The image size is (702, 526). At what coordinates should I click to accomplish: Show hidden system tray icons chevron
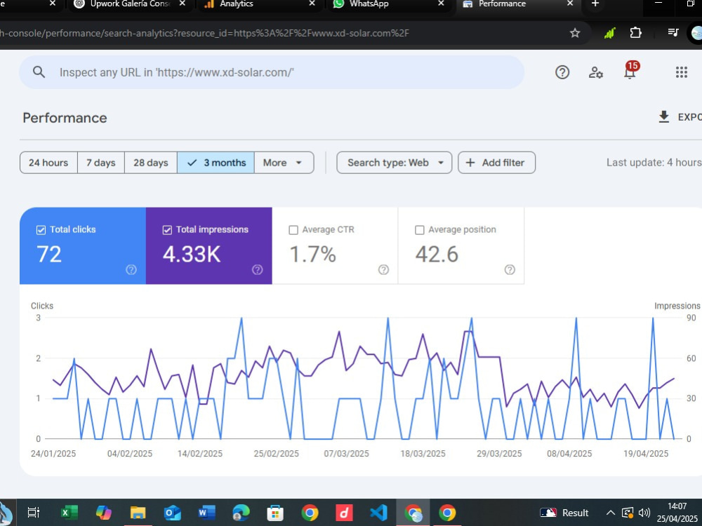(610, 513)
